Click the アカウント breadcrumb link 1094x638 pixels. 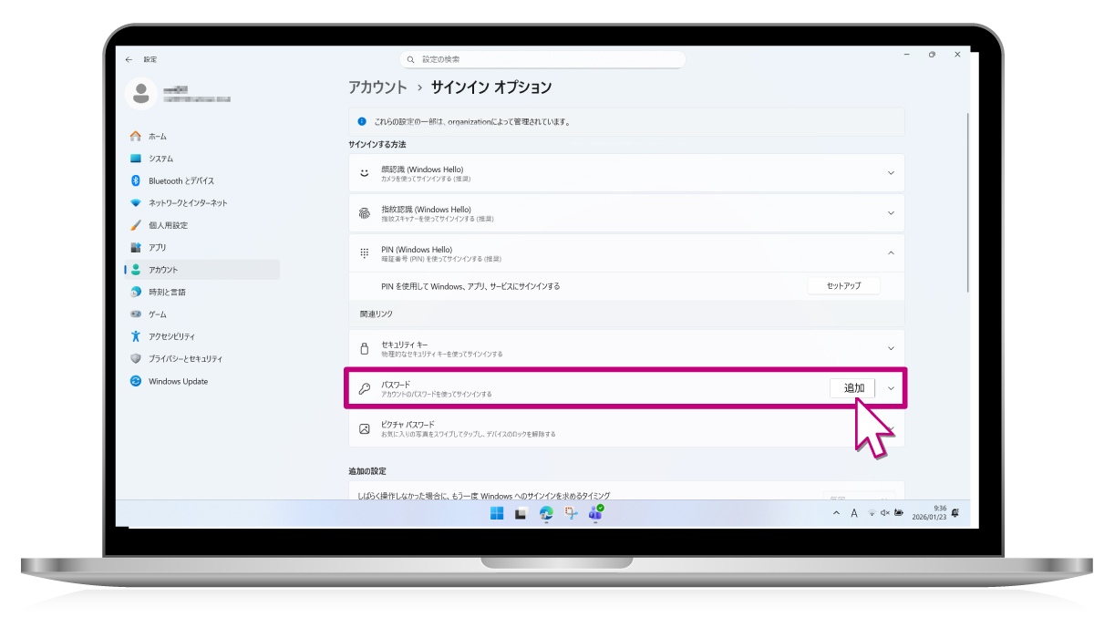[x=377, y=87]
